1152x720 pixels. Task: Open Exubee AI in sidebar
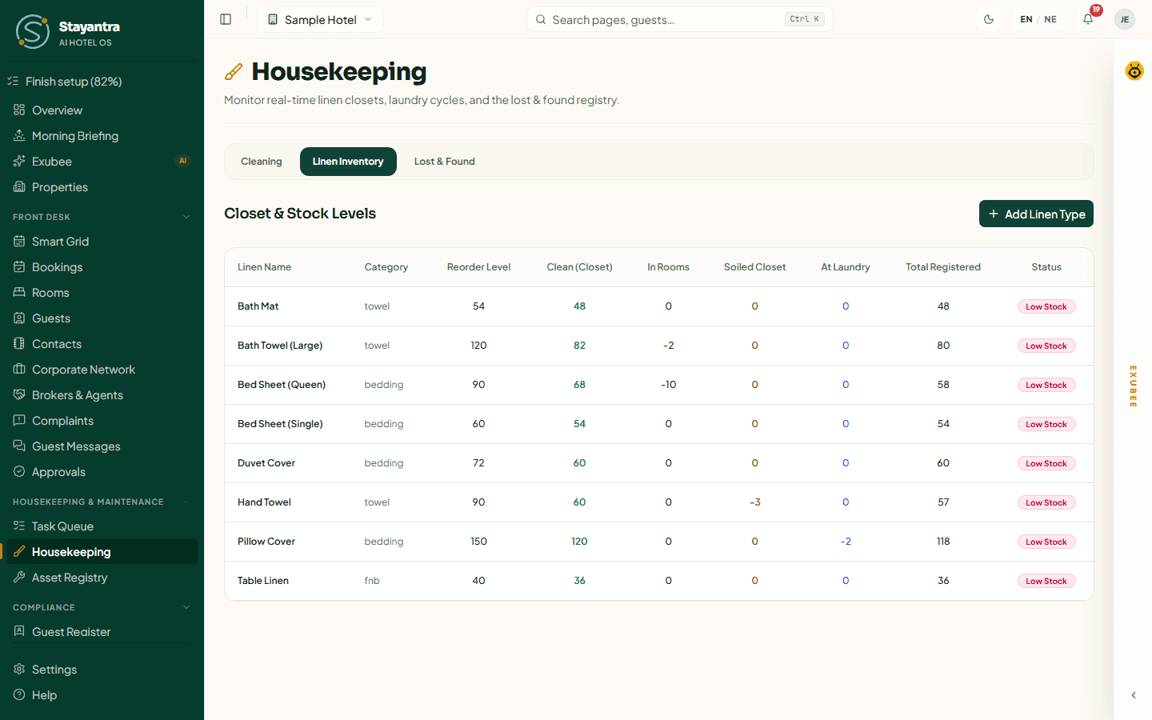coord(102,162)
